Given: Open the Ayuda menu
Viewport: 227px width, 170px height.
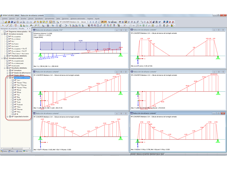Looking at the screenshot, I should coord(97,19).
